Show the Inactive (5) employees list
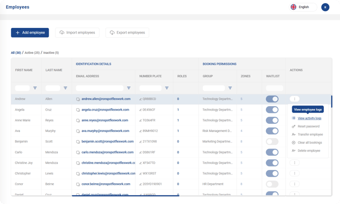Screen dimensions: 340x204 (x=51, y=53)
